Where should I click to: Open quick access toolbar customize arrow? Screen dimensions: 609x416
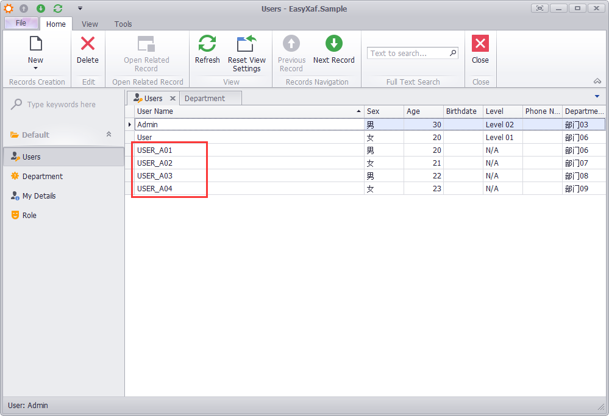(x=80, y=9)
